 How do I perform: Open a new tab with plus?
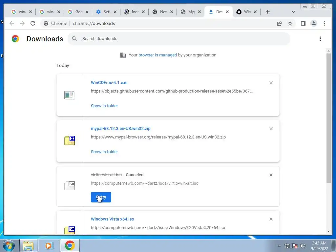(268, 12)
